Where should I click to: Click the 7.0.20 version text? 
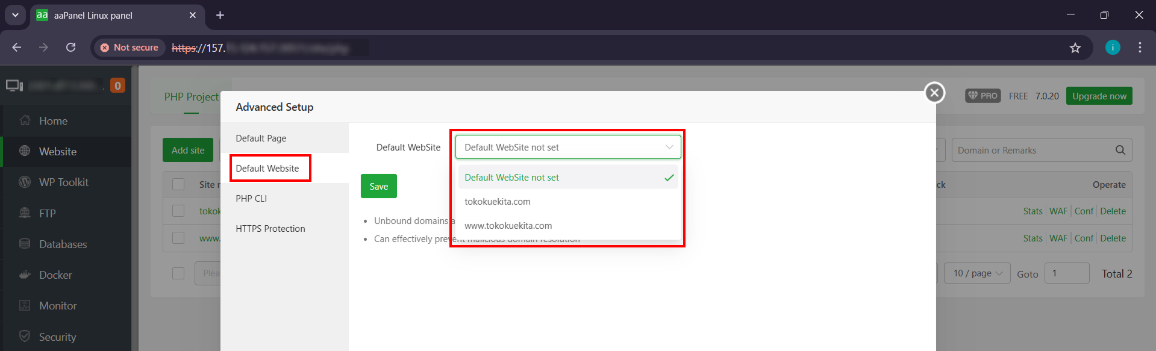point(1047,96)
